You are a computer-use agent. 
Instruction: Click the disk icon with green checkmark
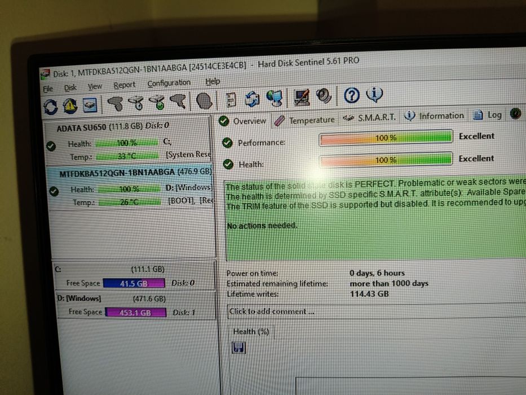point(158,102)
